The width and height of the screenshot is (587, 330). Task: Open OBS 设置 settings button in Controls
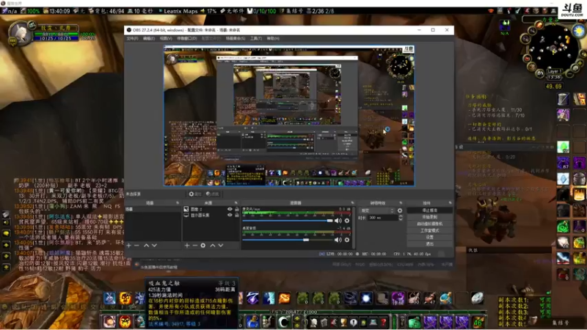point(429,237)
